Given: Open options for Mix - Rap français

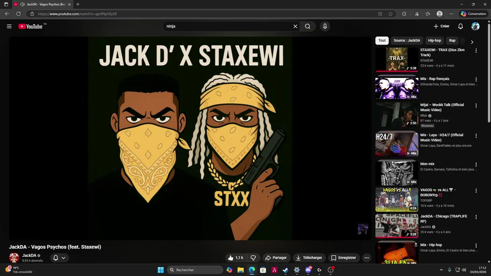Looking at the screenshot, I should coord(476,79).
